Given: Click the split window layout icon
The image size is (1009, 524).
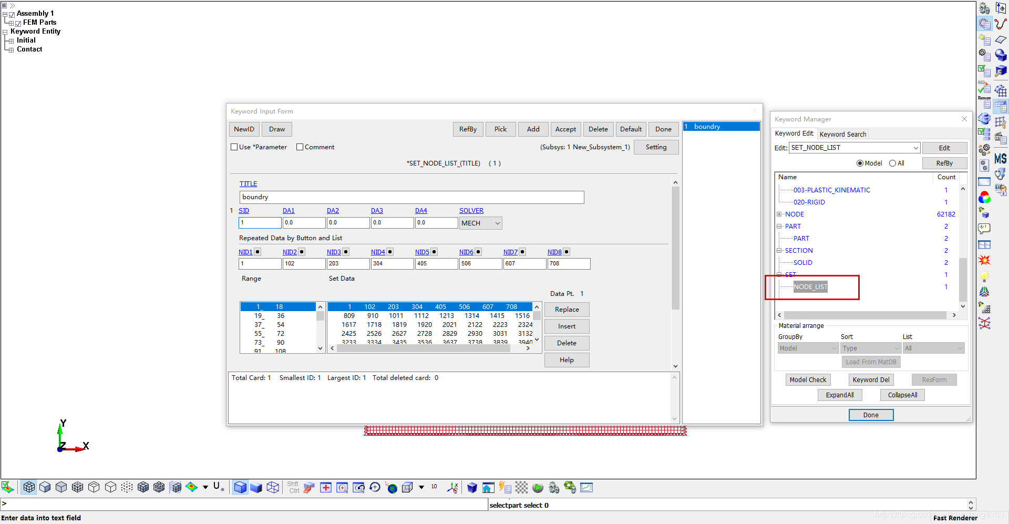Looking at the screenshot, I should (984, 244).
